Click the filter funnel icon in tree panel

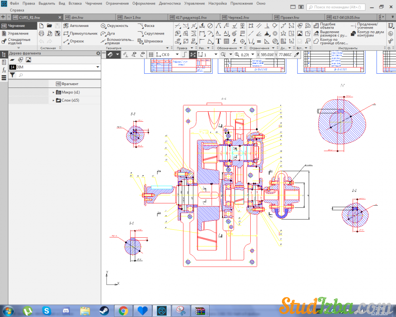click(x=12, y=74)
